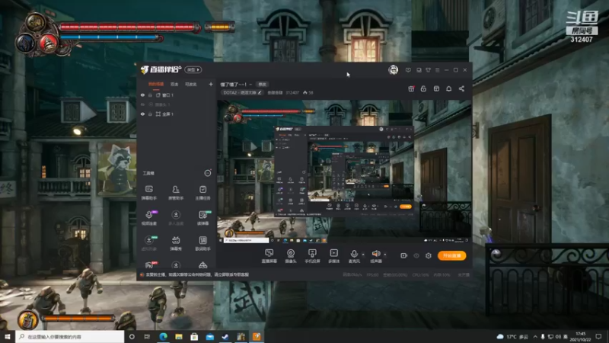Click the 麦克风 microphone icon
The width and height of the screenshot is (609, 343).
[354, 254]
